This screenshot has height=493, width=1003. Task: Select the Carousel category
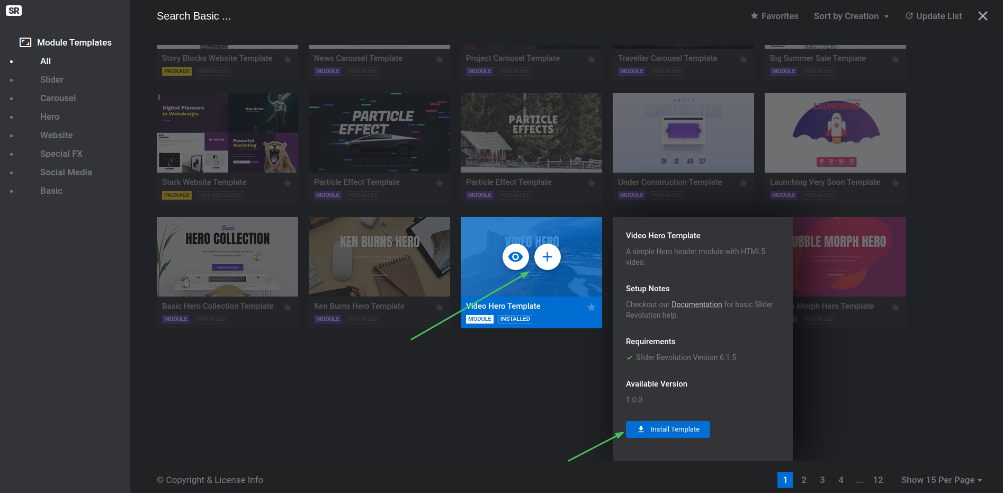(58, 98)
